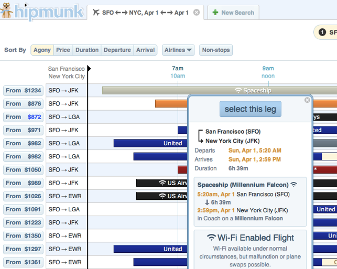Image resolution: width=337 pixels, height=269 pixels.
Task: Select the dark red flight bar at $1050
Action: (x=183, y=170)
